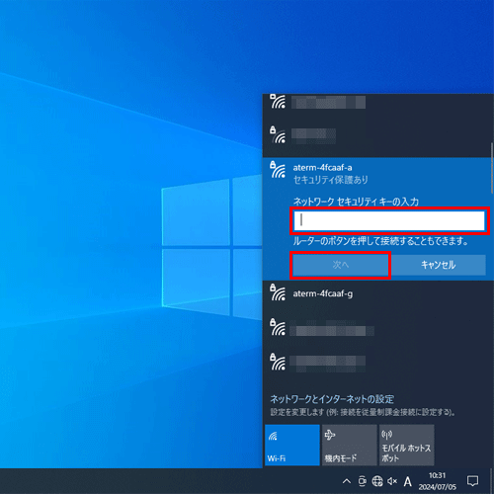Open the clock showing 10:31
494x494 pixels.
[438, 481]
